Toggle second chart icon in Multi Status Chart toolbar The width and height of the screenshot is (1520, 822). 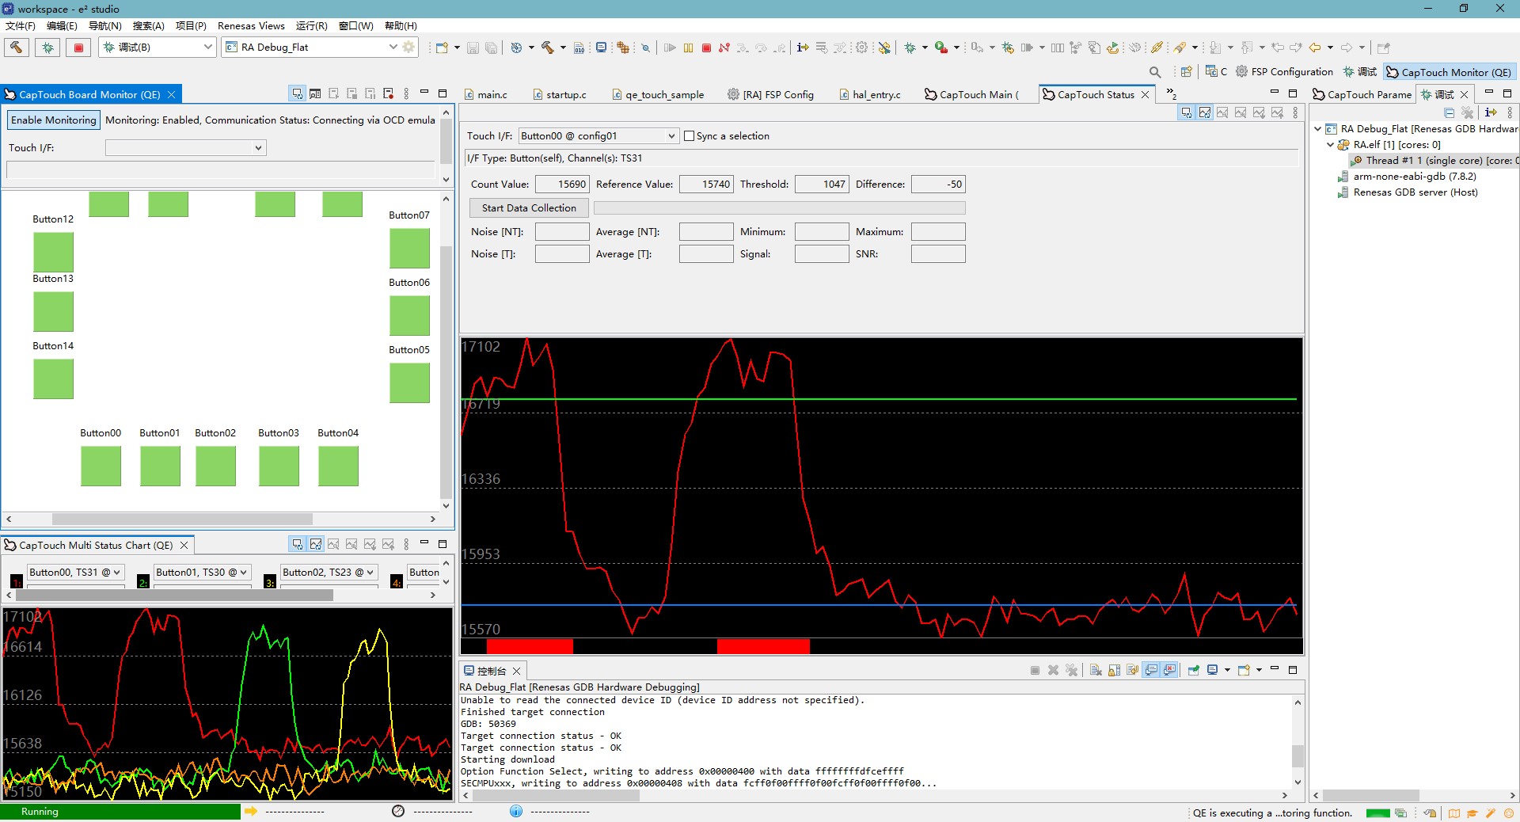pyautogui.click(x=316, y=544)
